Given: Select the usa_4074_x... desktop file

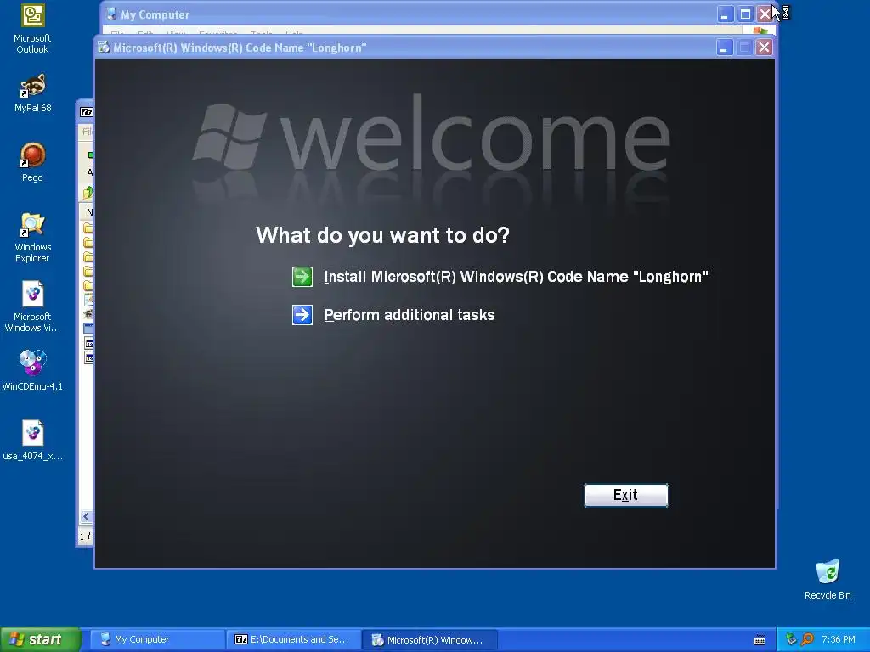Looking at the screenshot, I should [x=32, y=441].
